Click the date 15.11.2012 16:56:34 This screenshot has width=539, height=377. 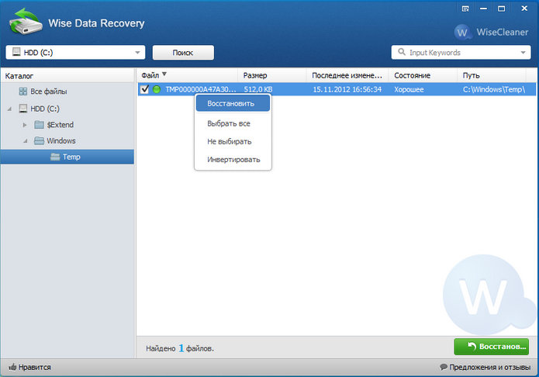point(347,89)
